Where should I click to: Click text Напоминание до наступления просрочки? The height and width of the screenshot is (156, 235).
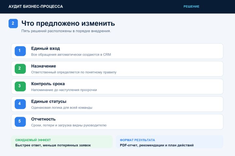[x=64, y=90]
